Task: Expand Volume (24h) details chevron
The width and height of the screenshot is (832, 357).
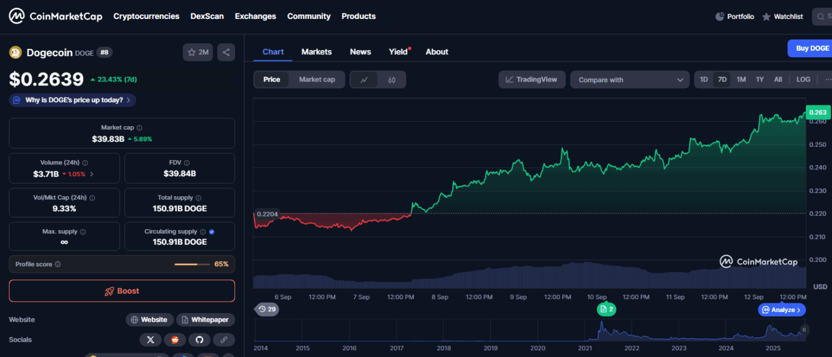Action: click(x=92, y=174)
